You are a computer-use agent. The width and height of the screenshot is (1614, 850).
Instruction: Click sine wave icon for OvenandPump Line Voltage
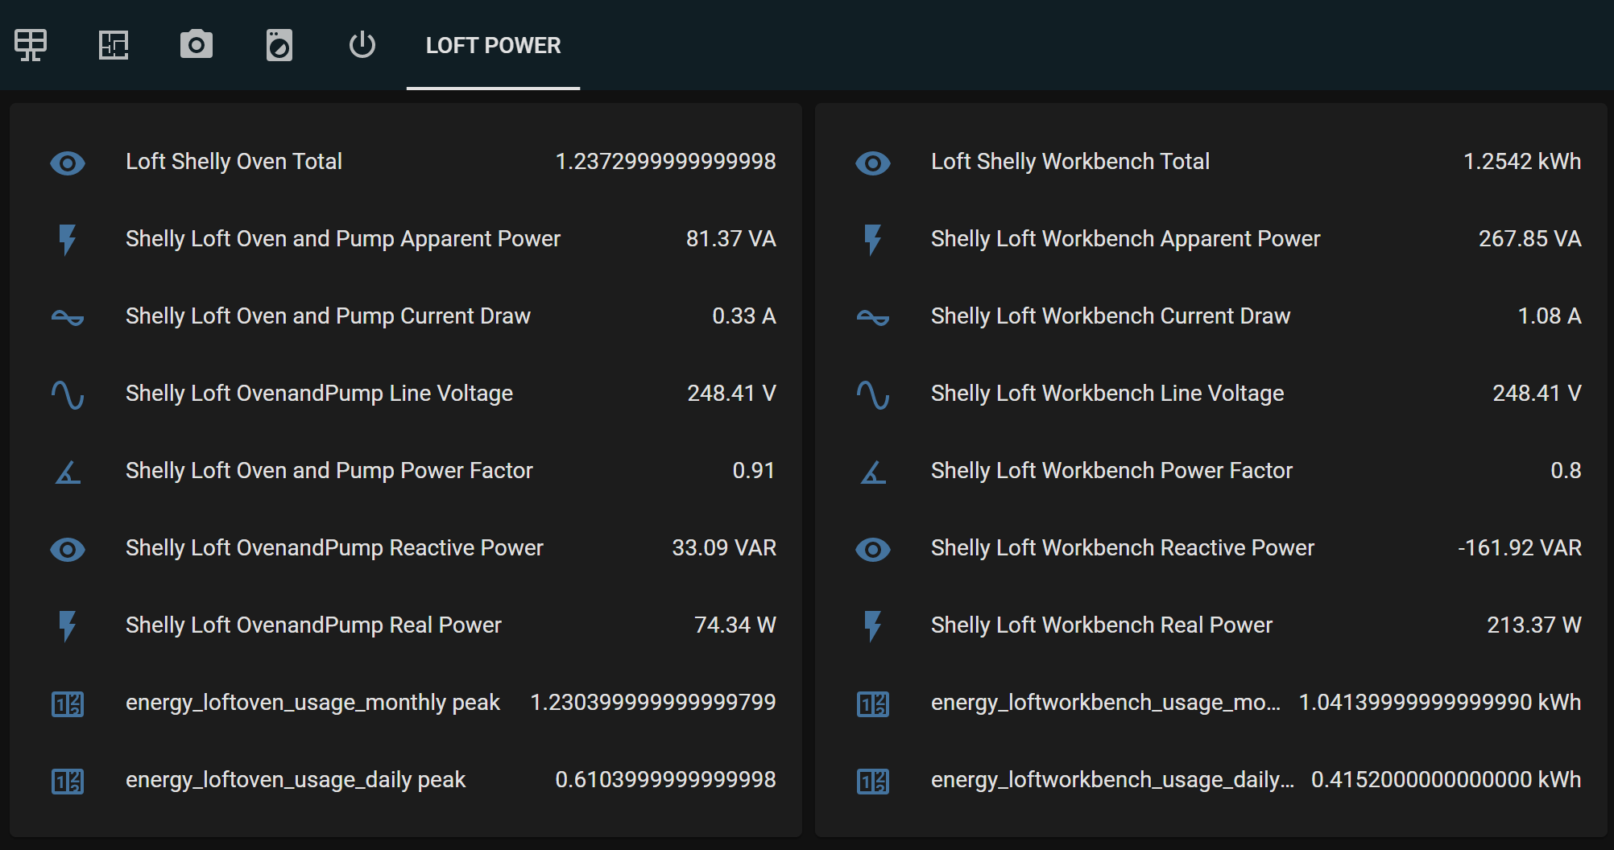pyautogui.click(x=68, y=394)
